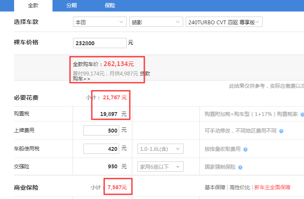
Task: Open the 本田 brand dropdown
Action: pyautogui.click(x=100, y=22)
